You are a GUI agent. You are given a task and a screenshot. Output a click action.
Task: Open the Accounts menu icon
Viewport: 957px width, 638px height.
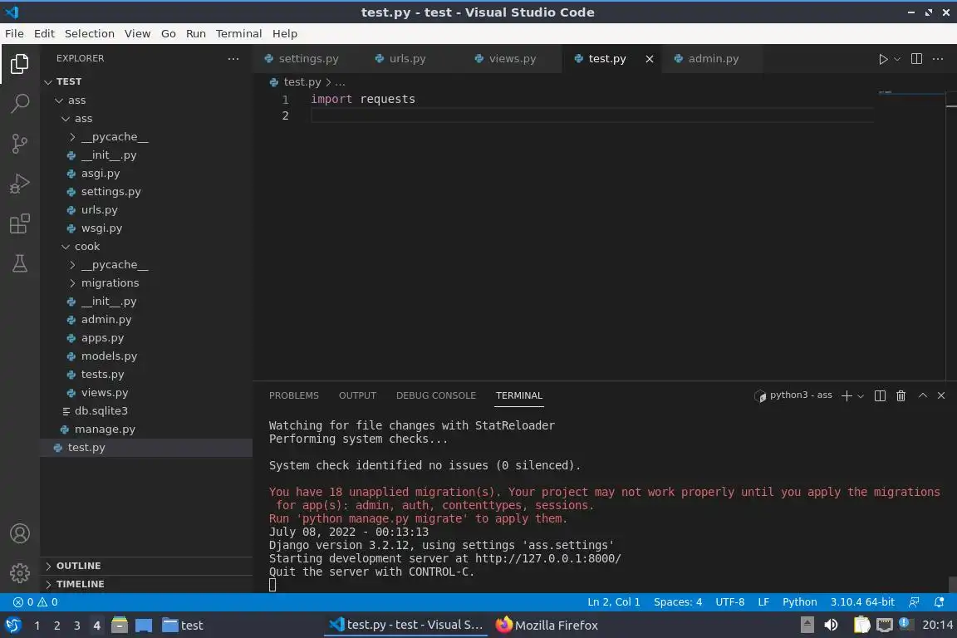pos(20,533)
